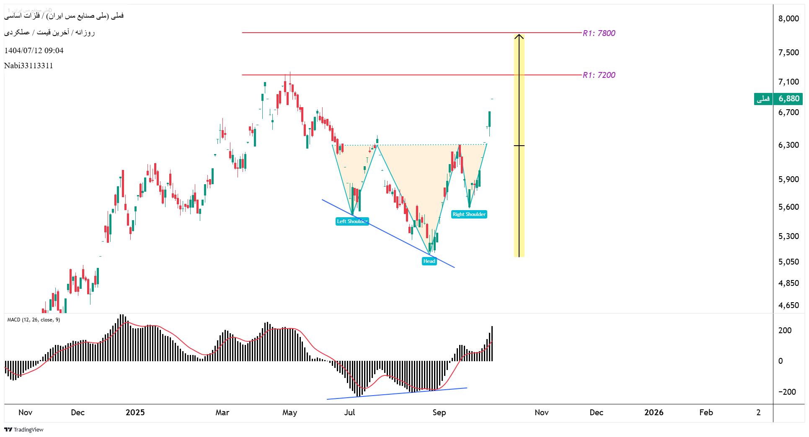Click the date stamp 1404/07/12 09:04
Image resolution: width=809 pixels, height=437 pixels.
(x=34, y=51)
